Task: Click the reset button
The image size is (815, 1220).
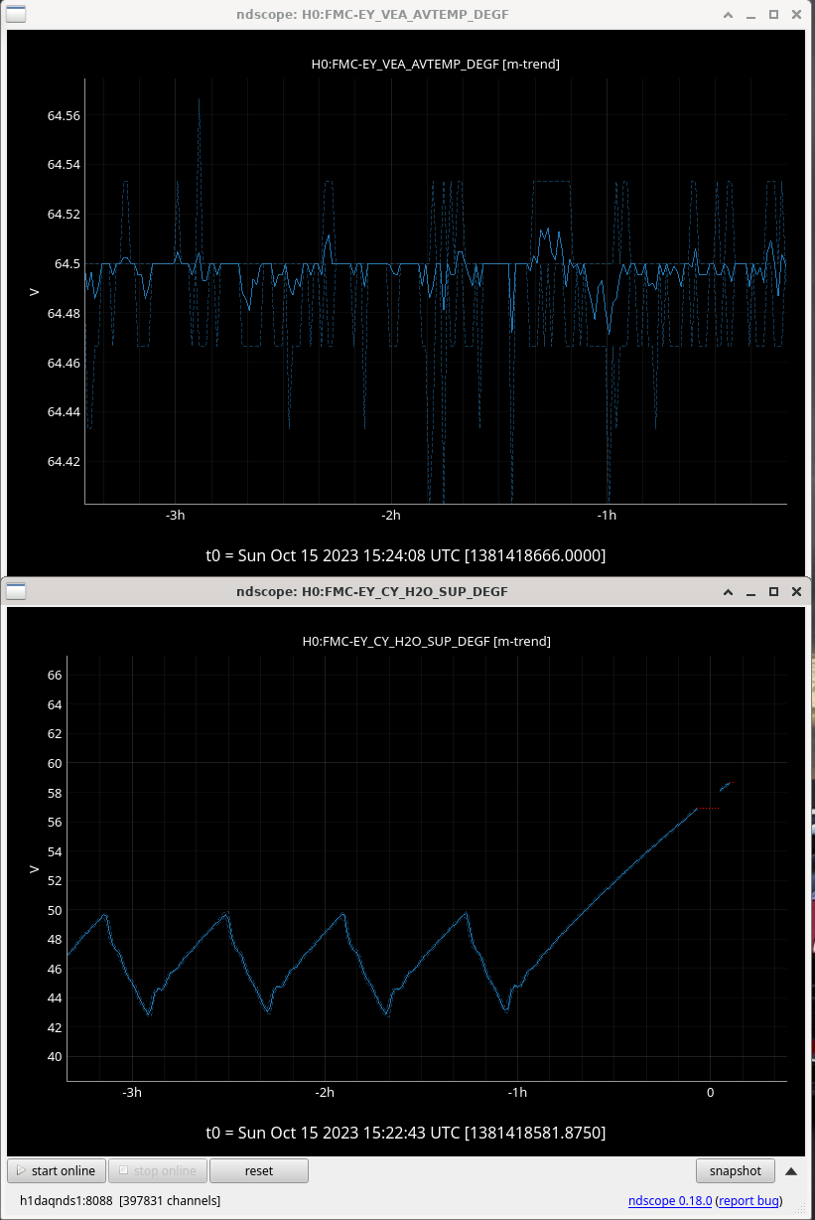Action: point(258,1170)
